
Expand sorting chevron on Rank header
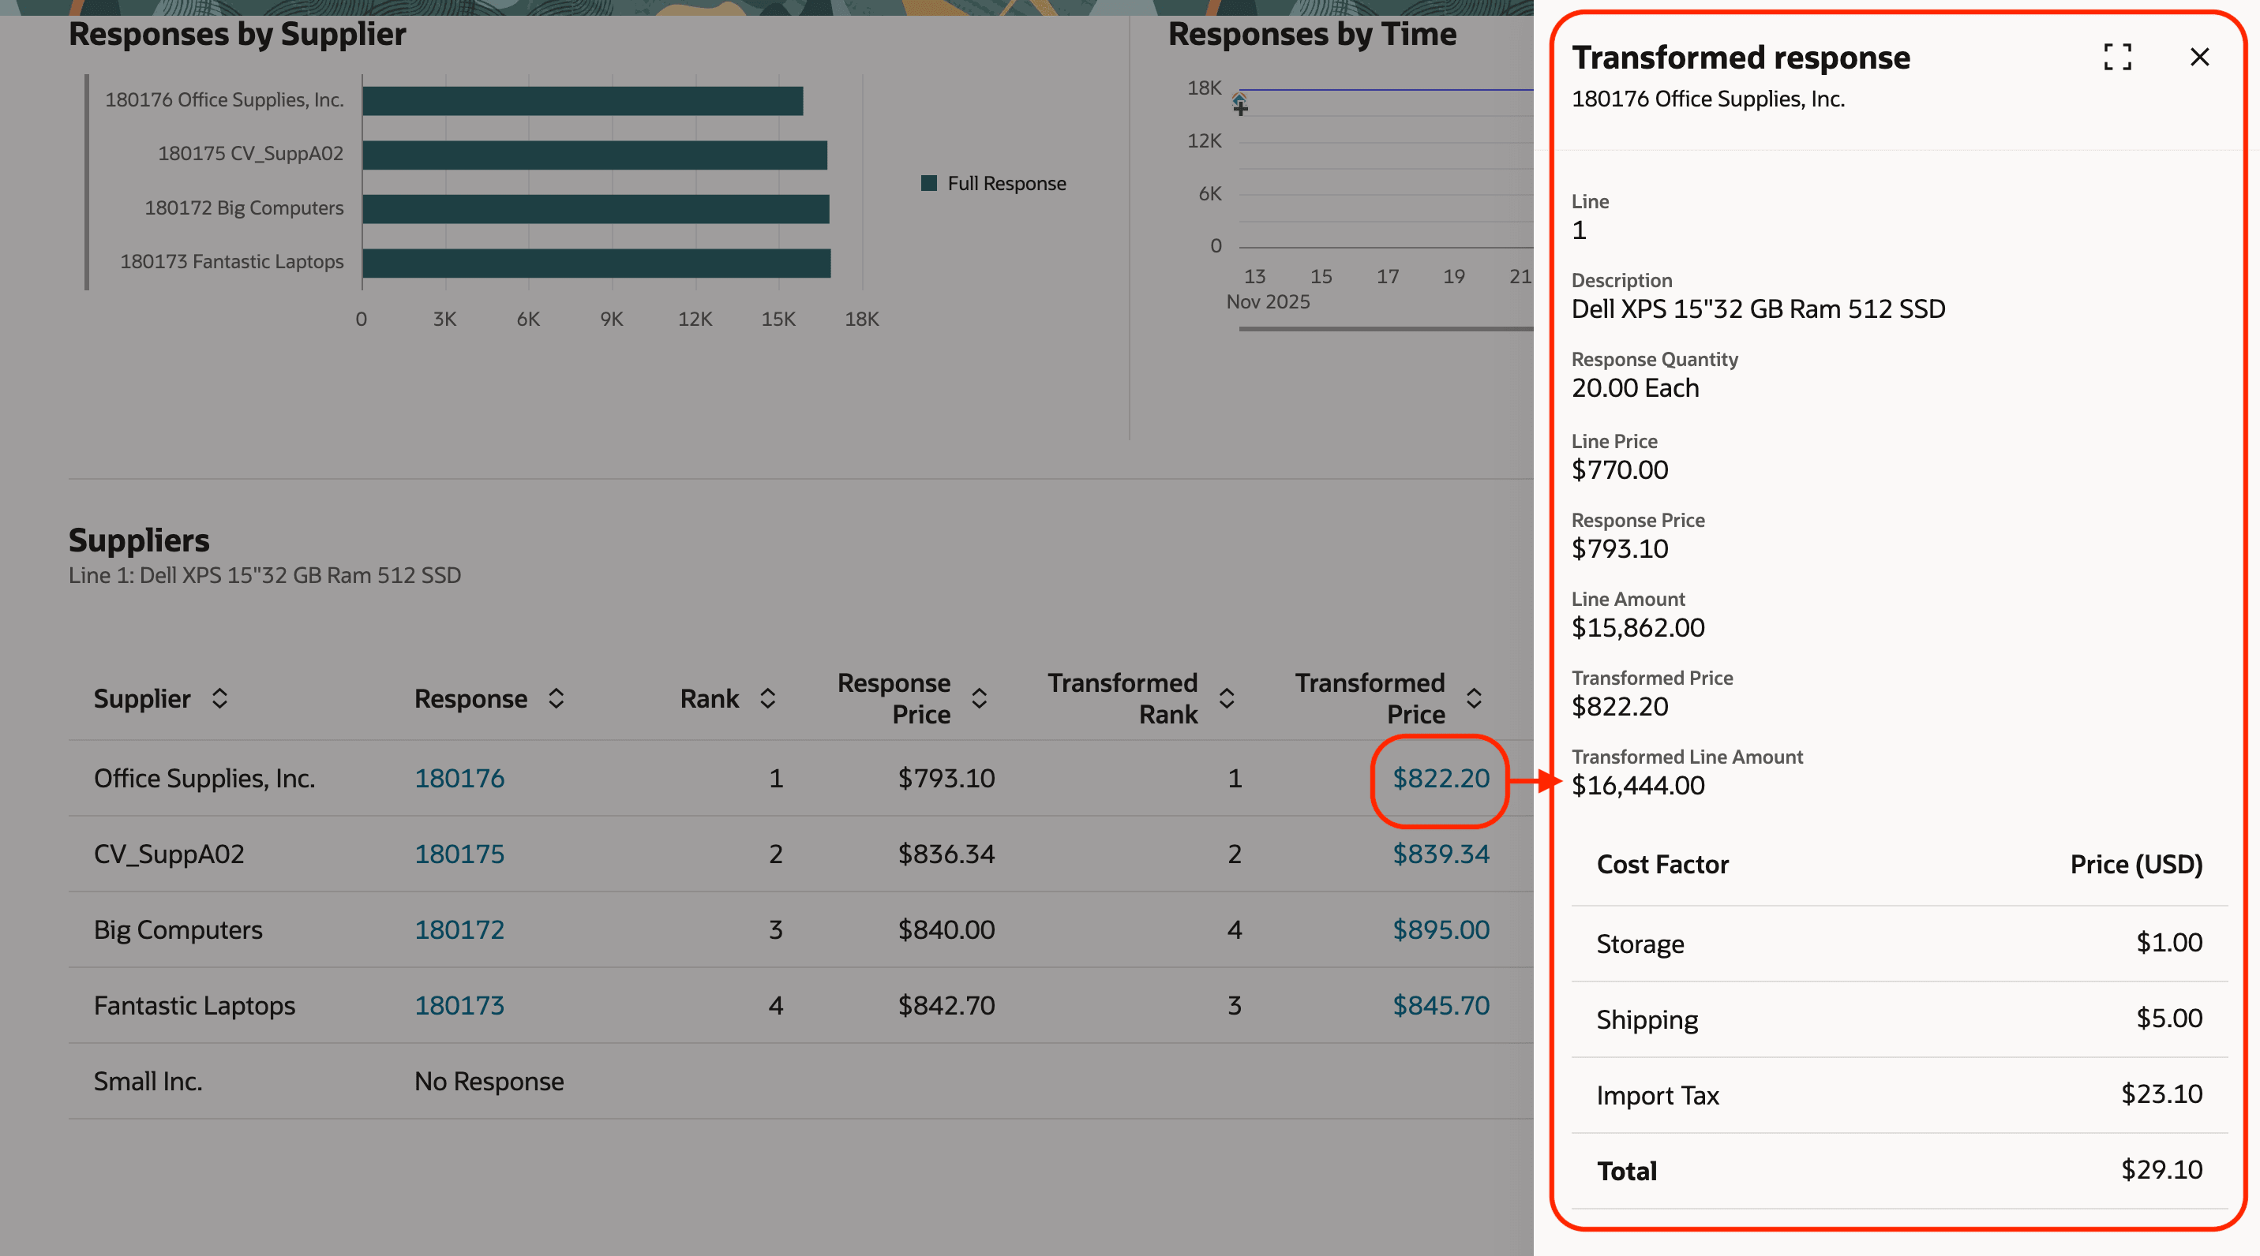(x=767, y=698)
